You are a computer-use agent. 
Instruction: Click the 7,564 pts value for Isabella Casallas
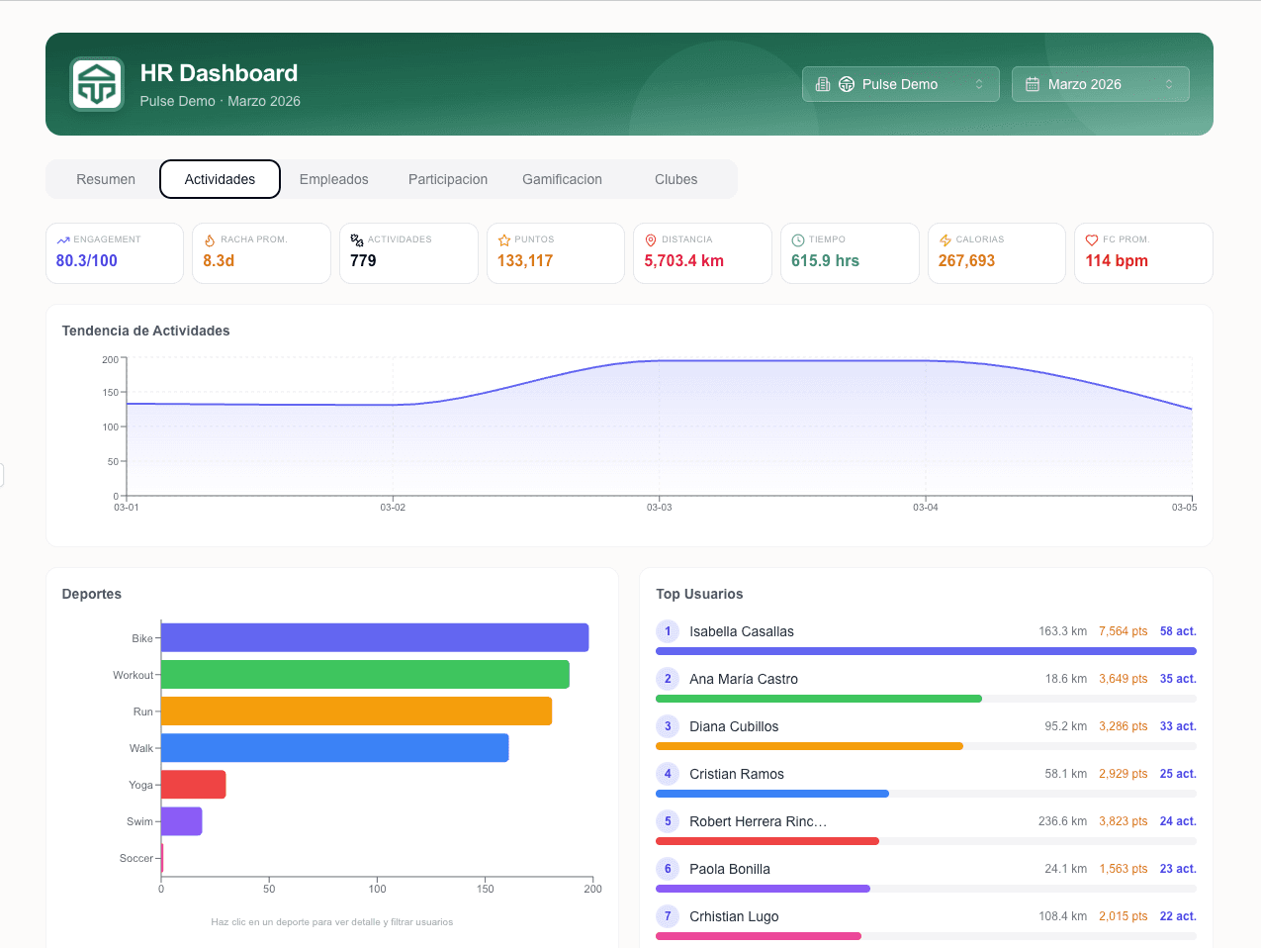click(x=1123, y=631)
